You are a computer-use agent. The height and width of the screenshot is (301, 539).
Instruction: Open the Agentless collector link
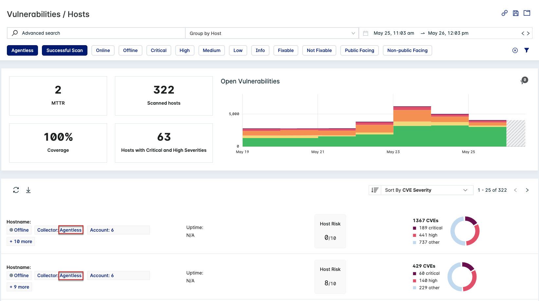(71, 230)
